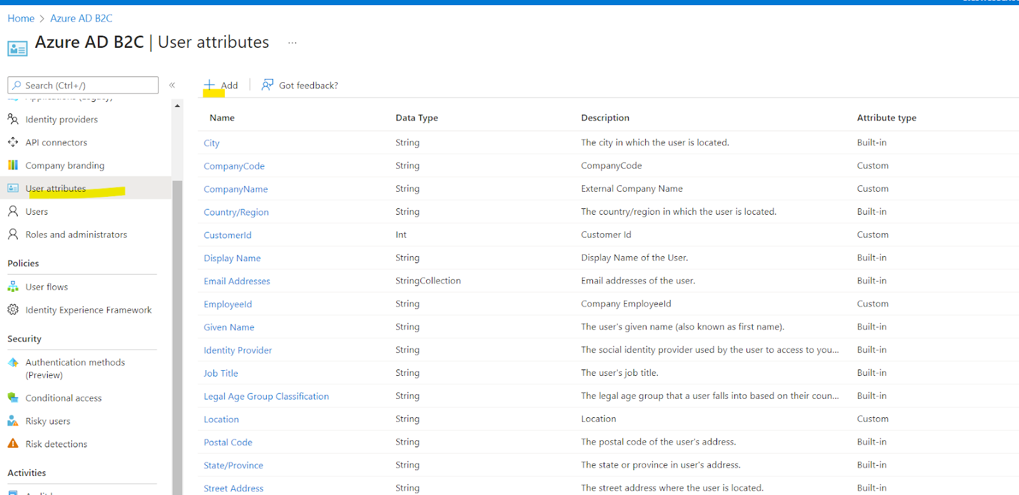Click the sidebar search field
The image size is (1019, 495).
pos(83,85)
